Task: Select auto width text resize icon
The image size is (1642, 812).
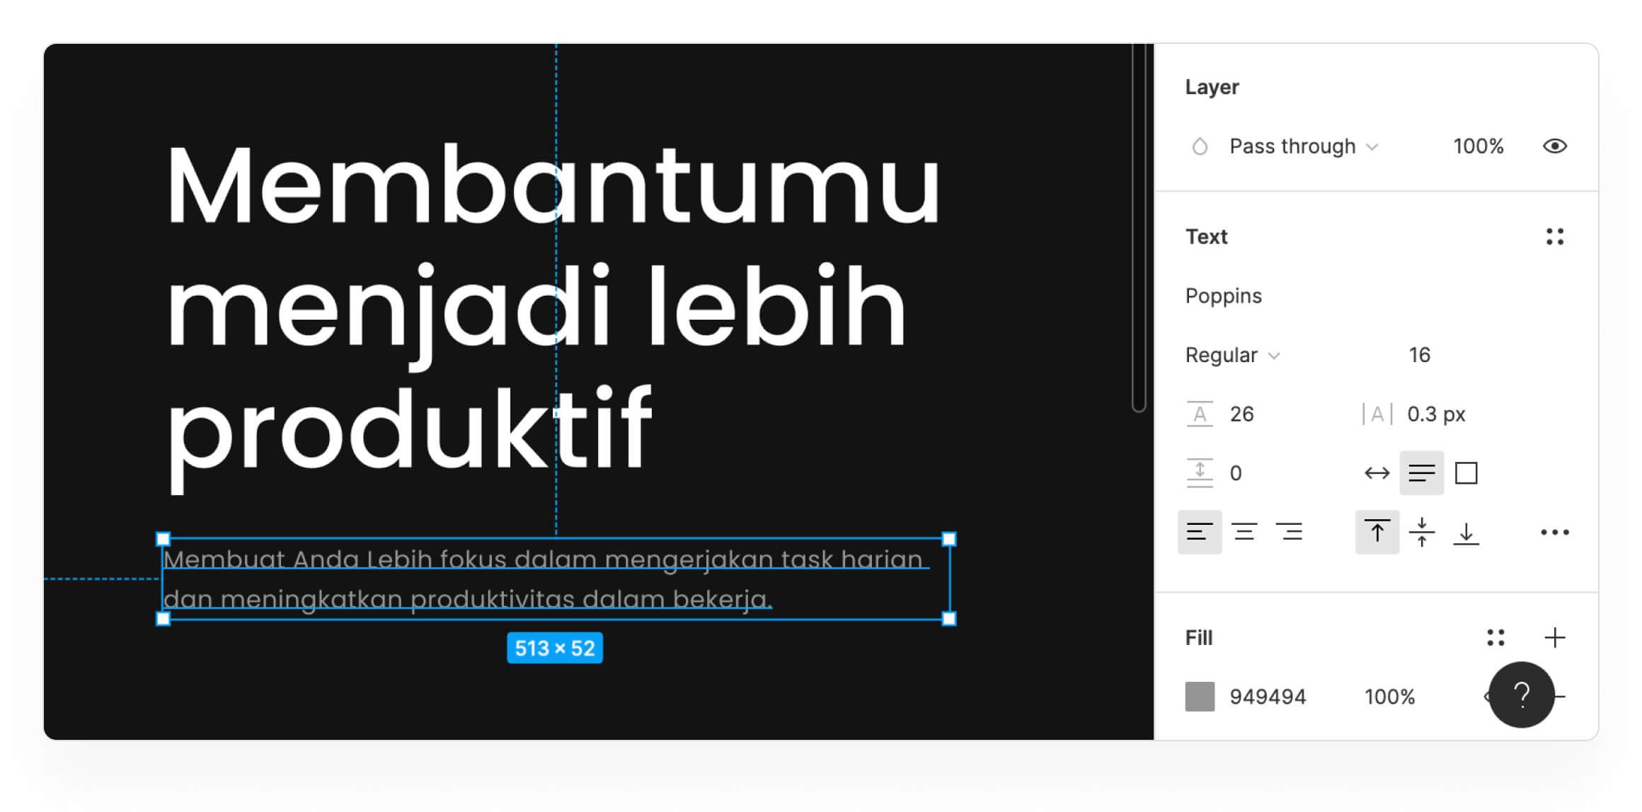Action: [1377, 473]
